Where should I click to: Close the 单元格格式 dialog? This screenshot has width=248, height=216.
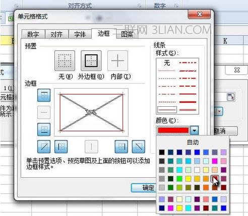(199, 14)
